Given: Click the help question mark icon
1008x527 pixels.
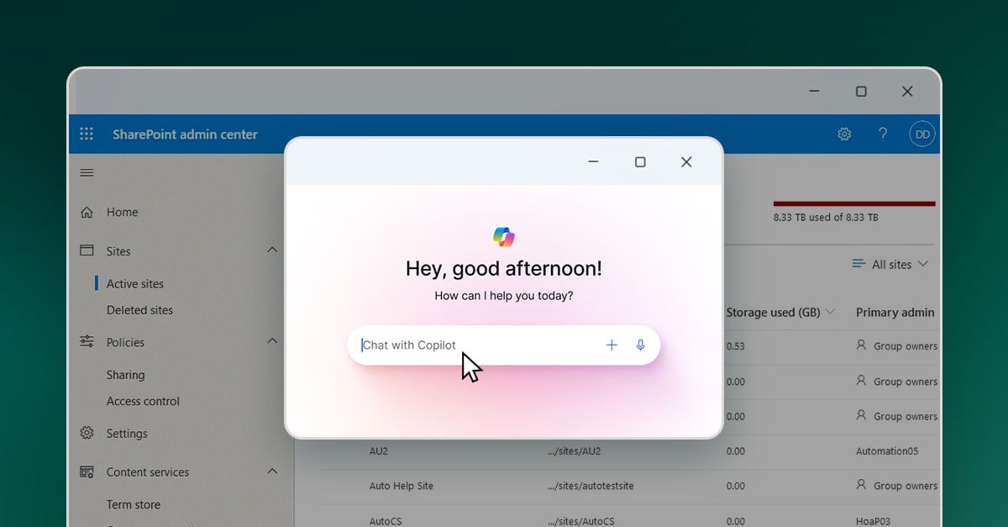Looking at the screenshot, I should pyautogui.click(x=883, y=134).
